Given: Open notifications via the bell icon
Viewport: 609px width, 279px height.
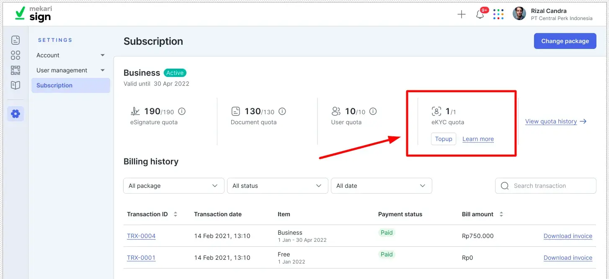Looking at the screenshot, I should tap(480, 14).
